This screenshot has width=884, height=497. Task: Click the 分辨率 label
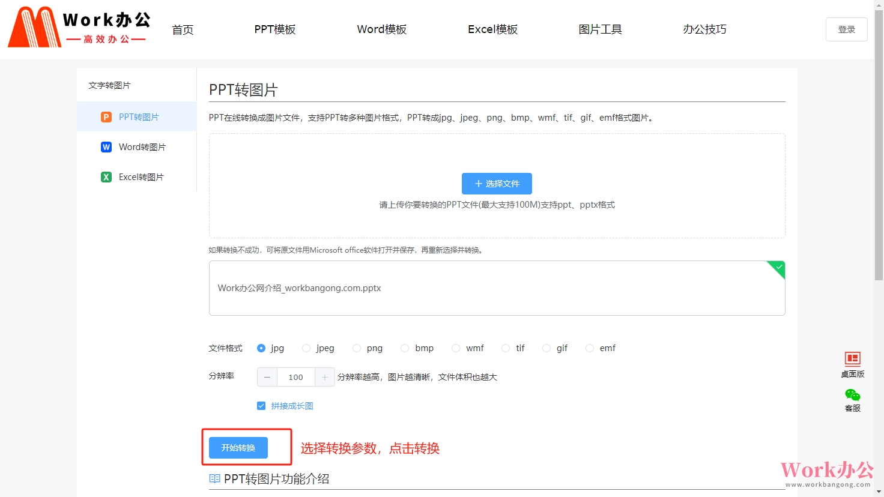[222, 376]
